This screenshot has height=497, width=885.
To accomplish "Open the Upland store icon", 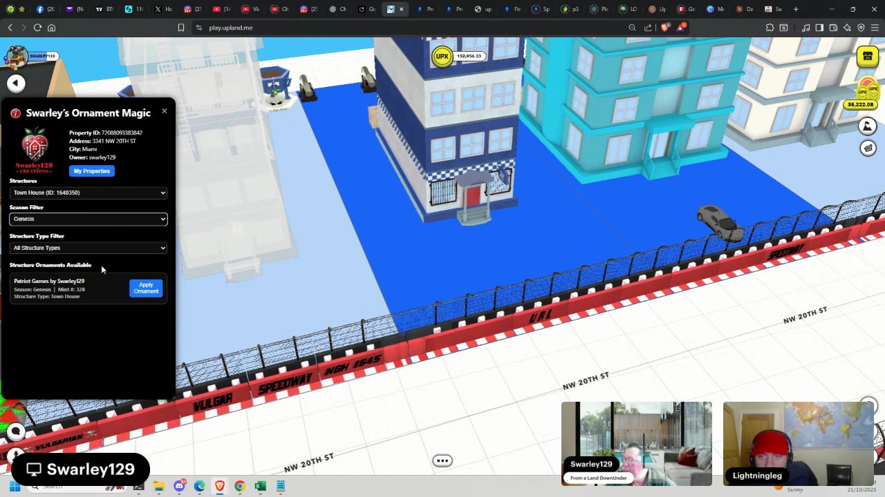I will coord(868,57).
